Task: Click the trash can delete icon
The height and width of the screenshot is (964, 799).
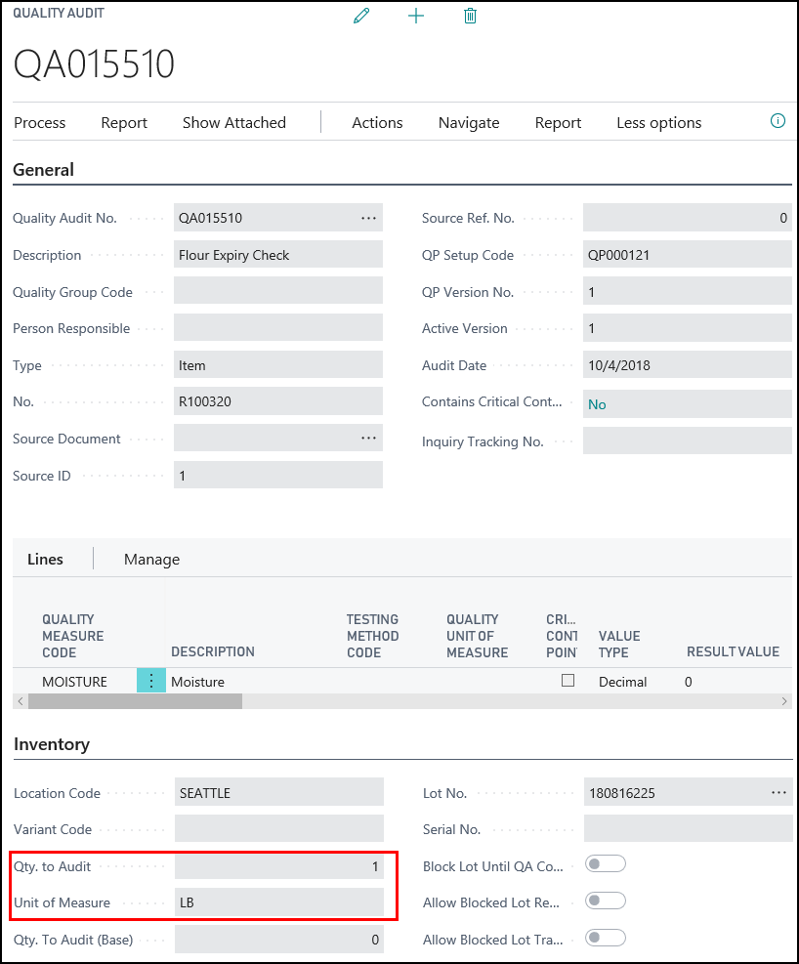Action: [470, 16]
